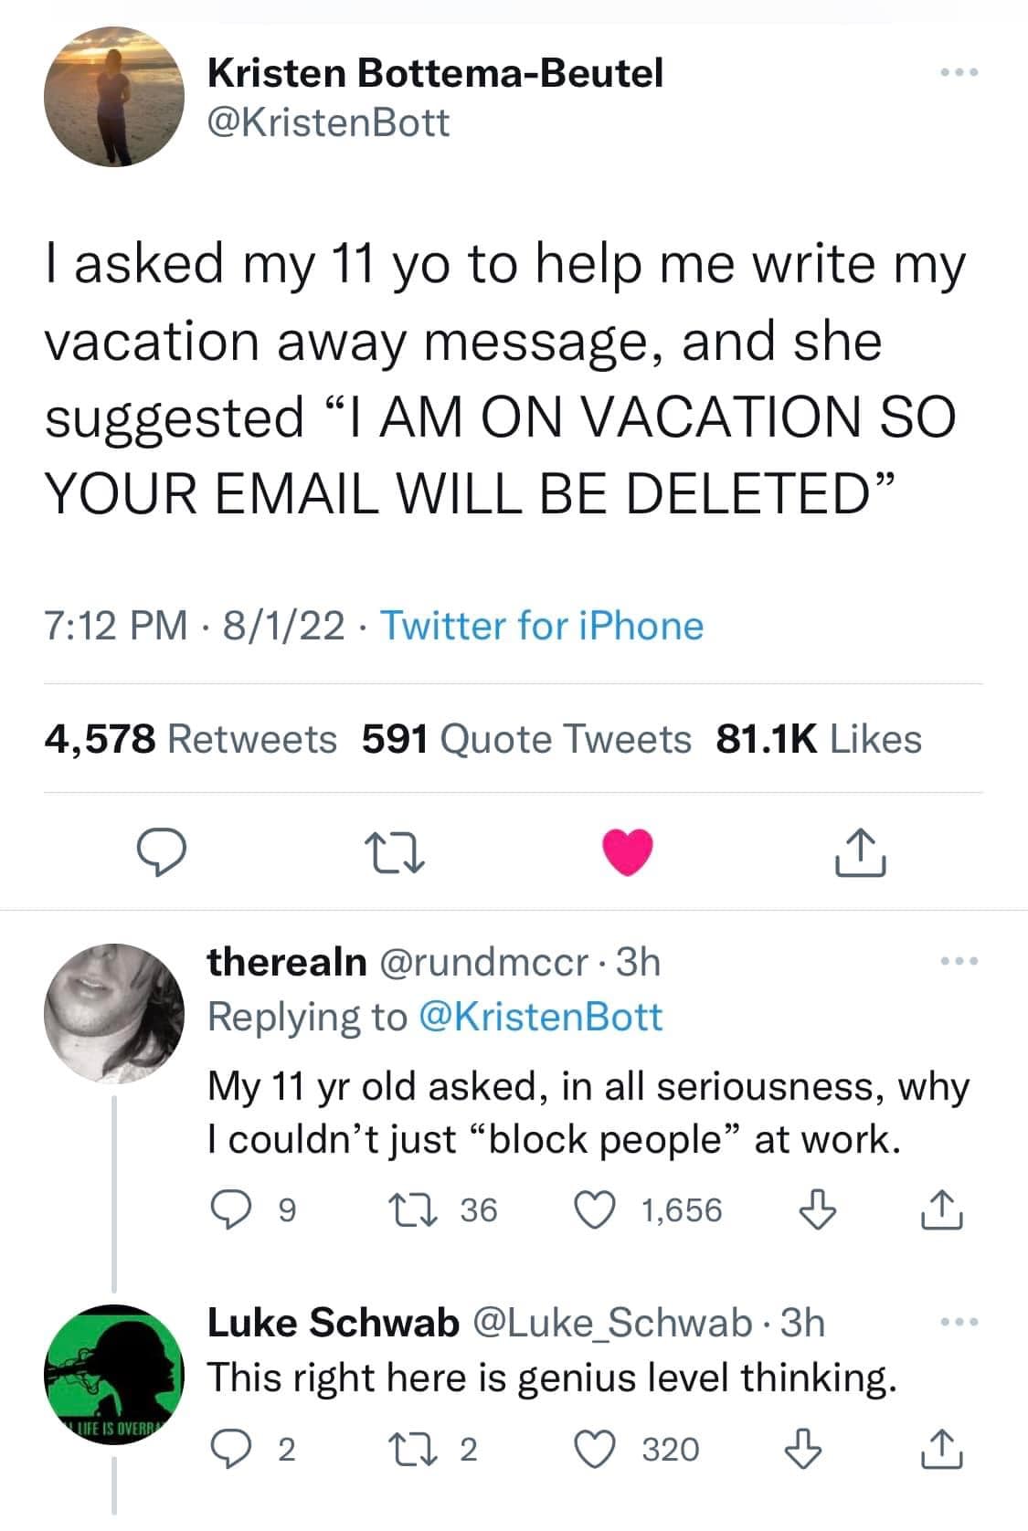The image size is (1028, 1531).
Task: Open the more options menu on Kristen's tweet
Action: pyautogui.click(x=959, y=71)
